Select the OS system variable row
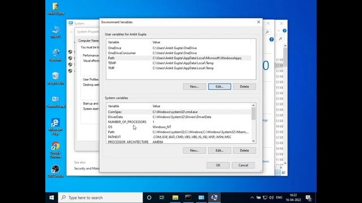This screenshot has width=362, height=203. 179,127
